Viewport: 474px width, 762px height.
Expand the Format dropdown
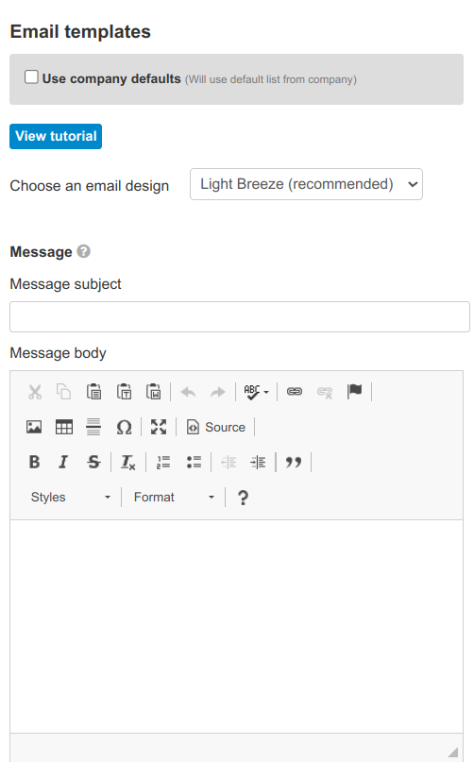point(174,498)
